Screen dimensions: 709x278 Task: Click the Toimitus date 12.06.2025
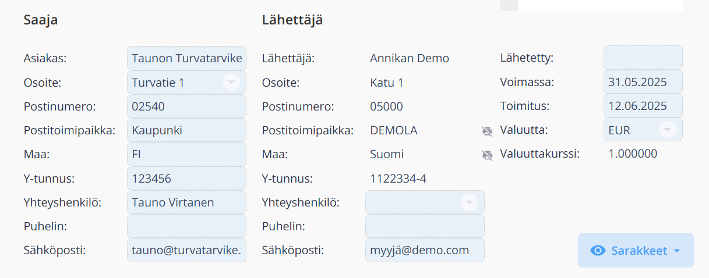click(x=643, y=106)
